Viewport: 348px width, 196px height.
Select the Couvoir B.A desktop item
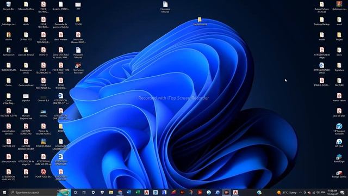tap(43, 99)
